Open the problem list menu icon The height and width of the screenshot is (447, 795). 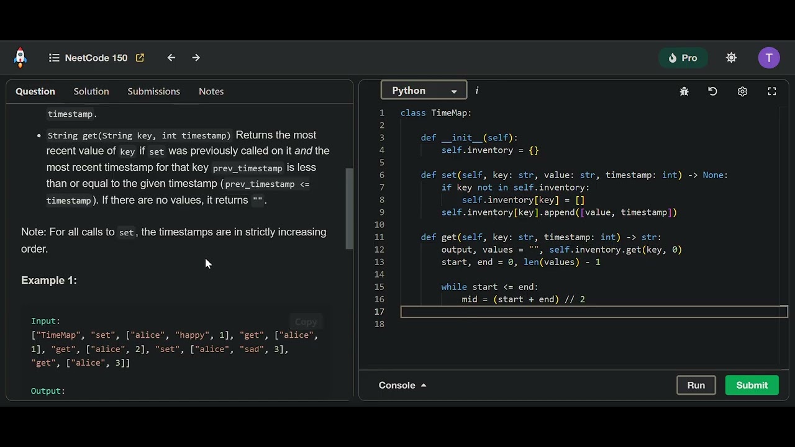point(54,58)
